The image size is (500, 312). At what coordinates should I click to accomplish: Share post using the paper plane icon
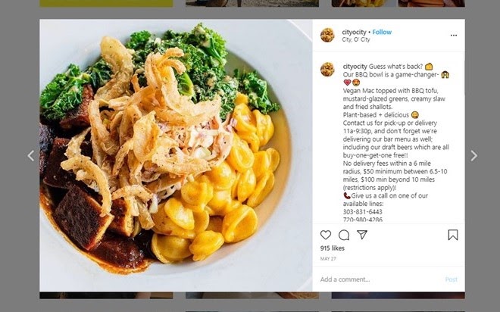(x=362, y=235)
